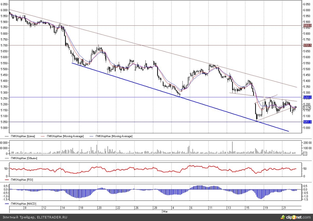
Task: Click the 6 050 tick on right price axis
Action: click(x=307, y=4)
